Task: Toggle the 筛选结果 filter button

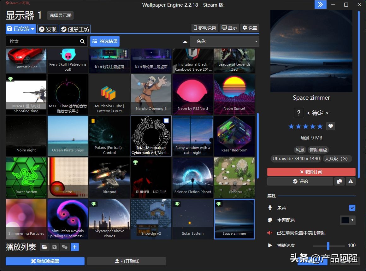Action: coord(105,41)
